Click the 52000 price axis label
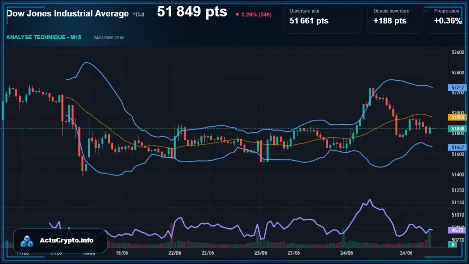 (457, 113)
